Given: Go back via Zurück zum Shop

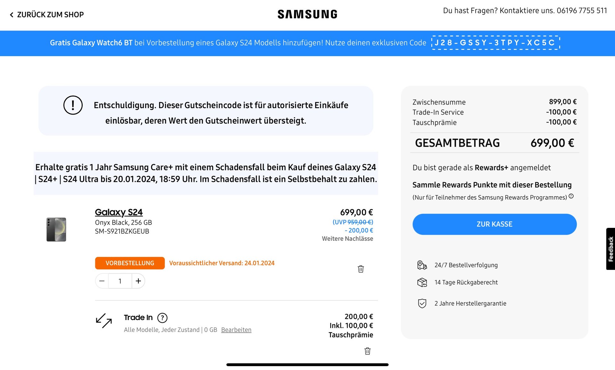Looking at the screenshot, I should point(47,15).
